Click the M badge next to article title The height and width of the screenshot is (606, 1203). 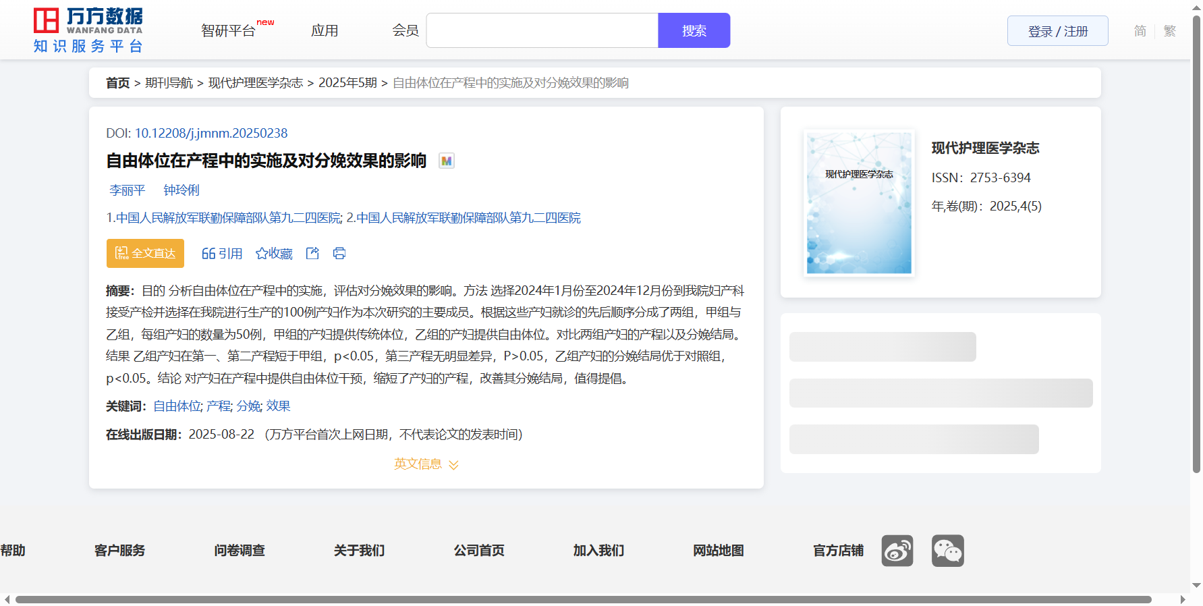[x=446, y=161]
